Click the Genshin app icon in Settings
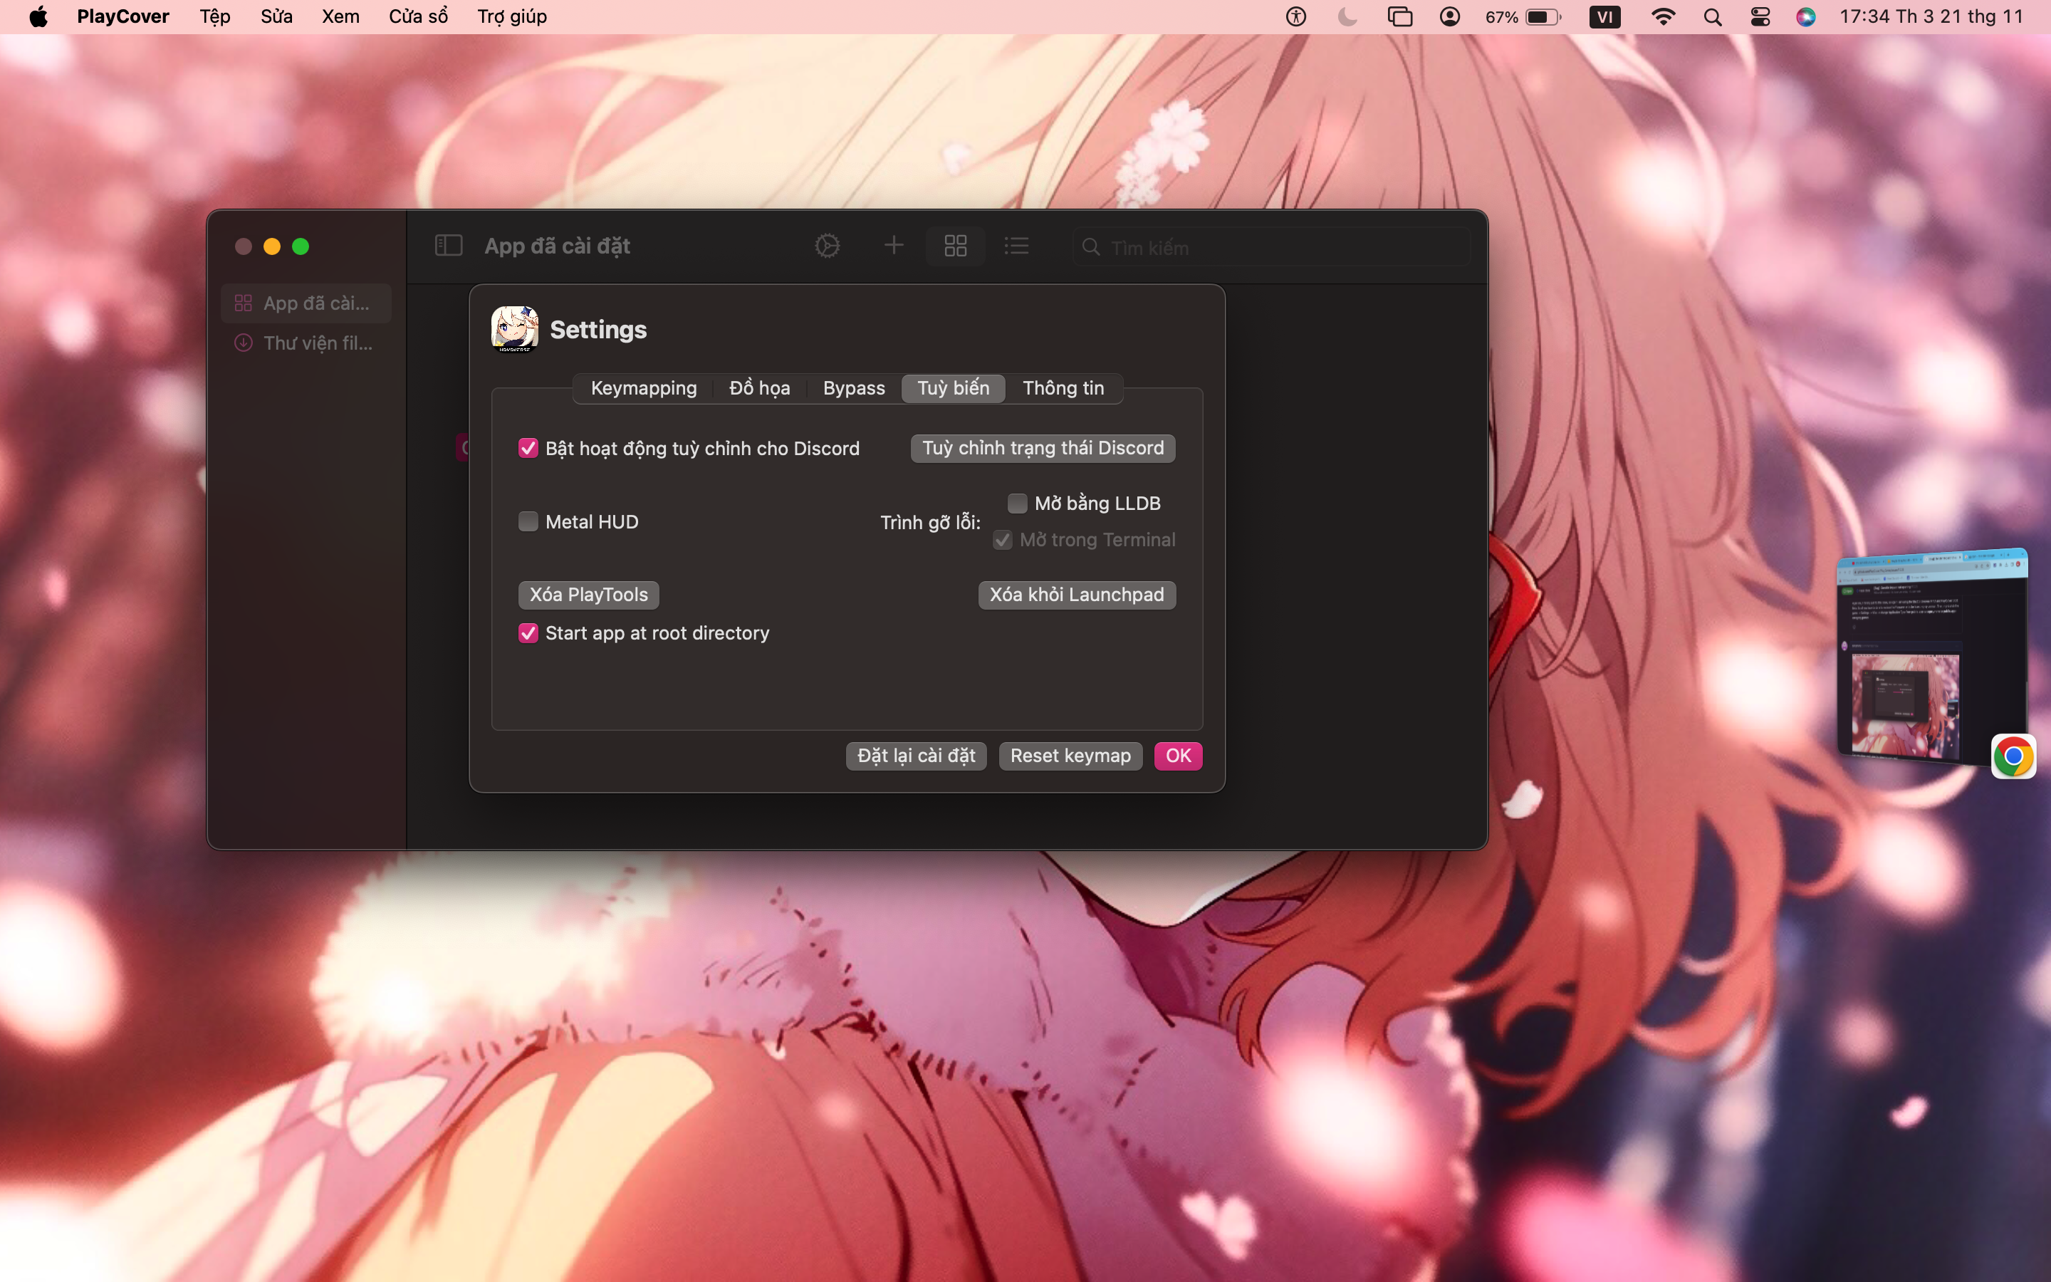The image size is (2051, 1282). (x=514, y=329)
